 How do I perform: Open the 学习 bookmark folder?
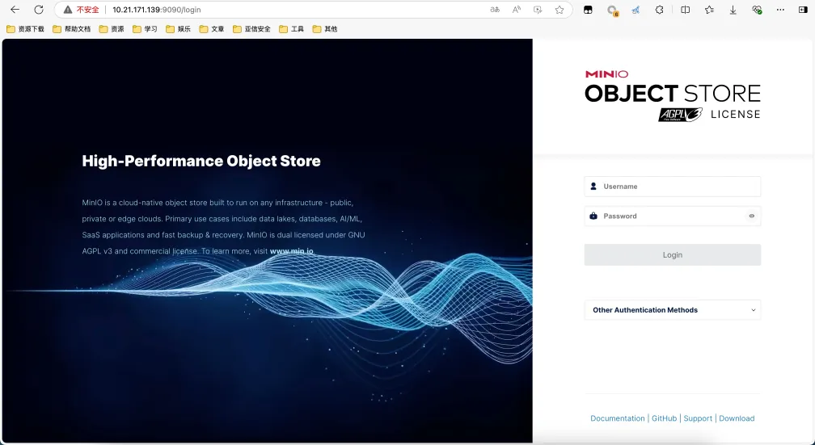point(145,29)
